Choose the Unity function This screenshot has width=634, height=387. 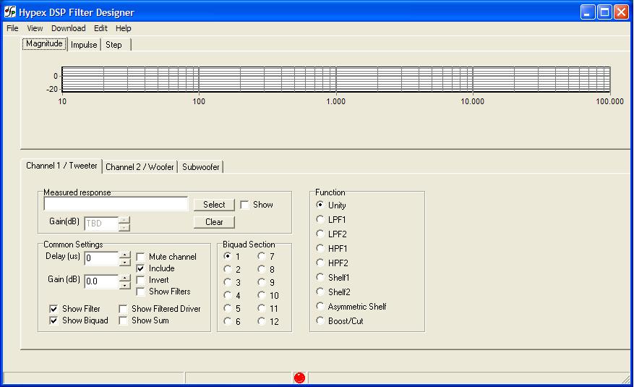pos(320,205)
